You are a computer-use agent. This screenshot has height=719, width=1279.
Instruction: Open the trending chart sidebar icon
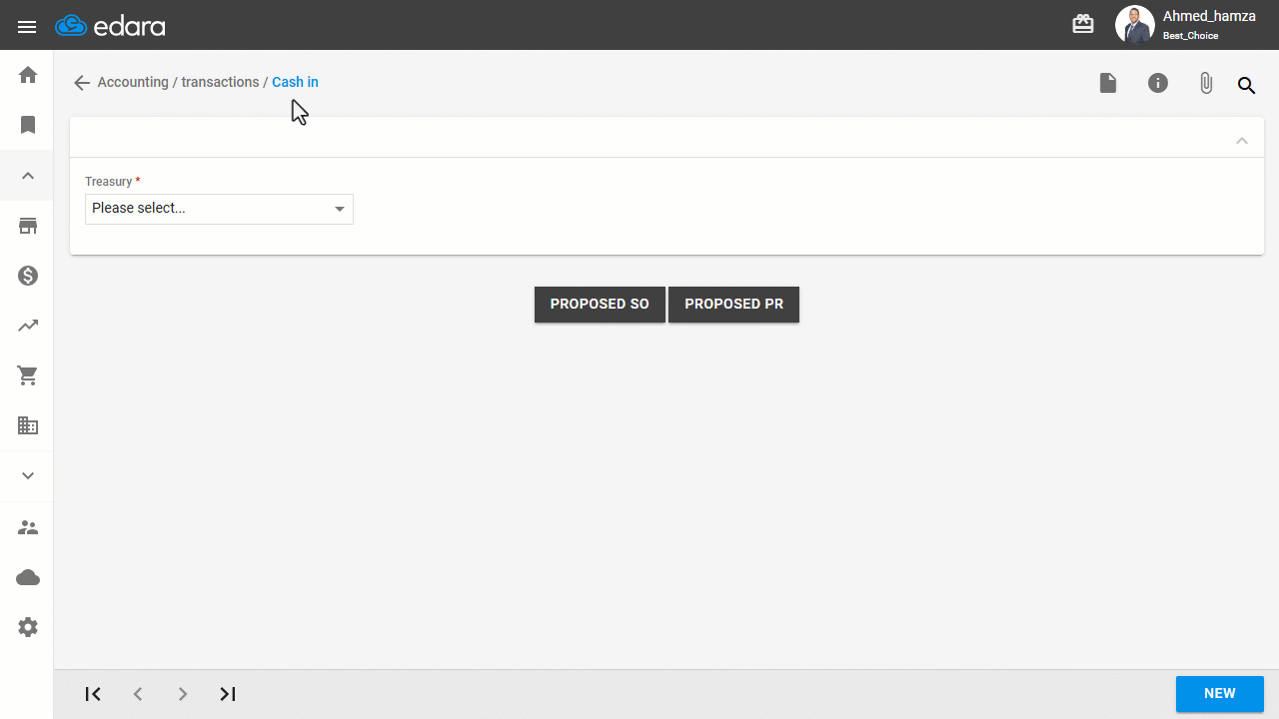click(28, 326)
